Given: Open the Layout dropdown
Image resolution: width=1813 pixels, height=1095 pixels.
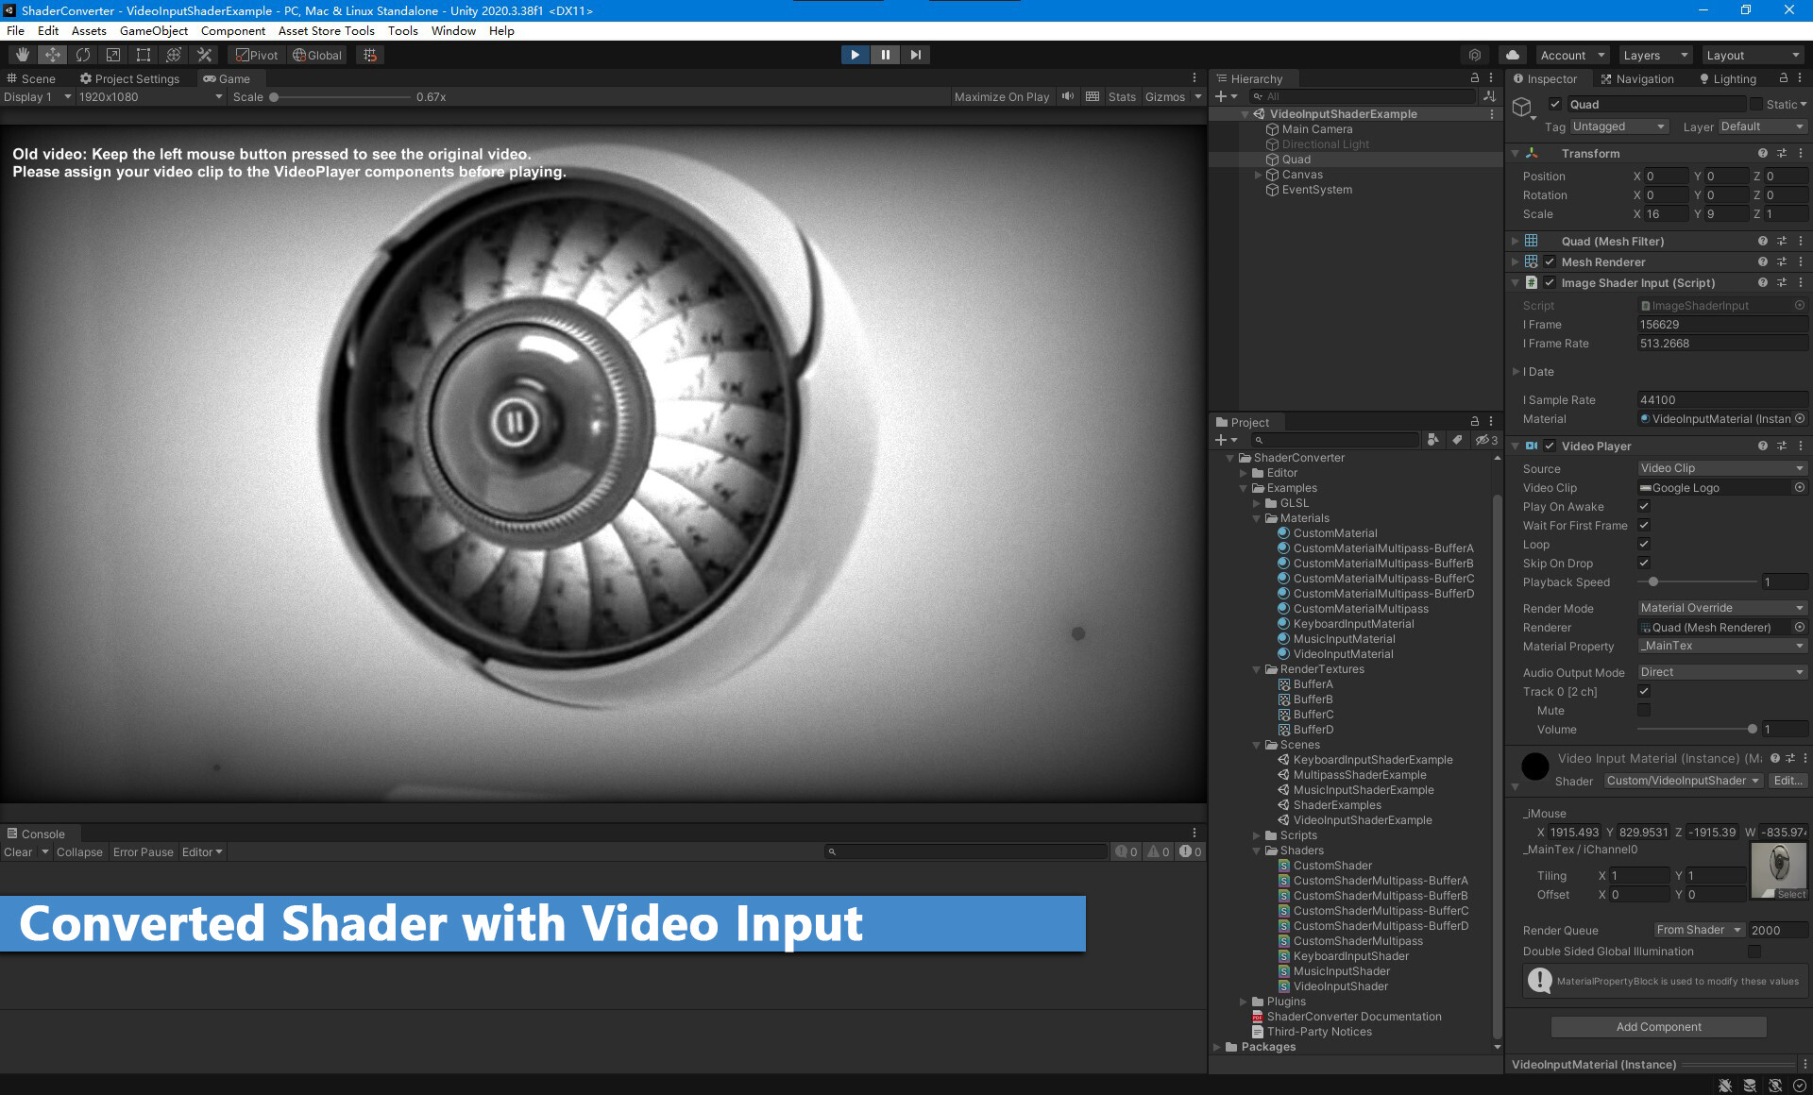Looking at the screenshot, I should 1752,55.
